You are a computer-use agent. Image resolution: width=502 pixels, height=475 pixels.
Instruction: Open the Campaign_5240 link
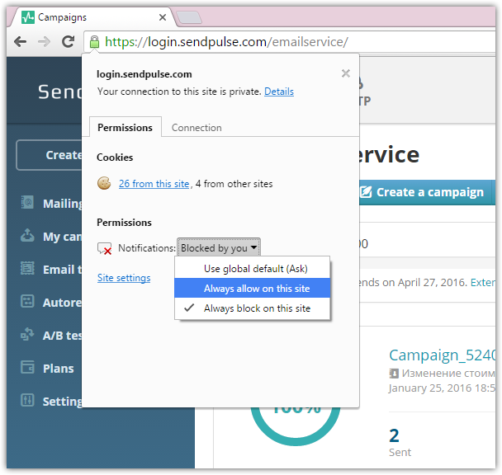(x=442, y=355)
